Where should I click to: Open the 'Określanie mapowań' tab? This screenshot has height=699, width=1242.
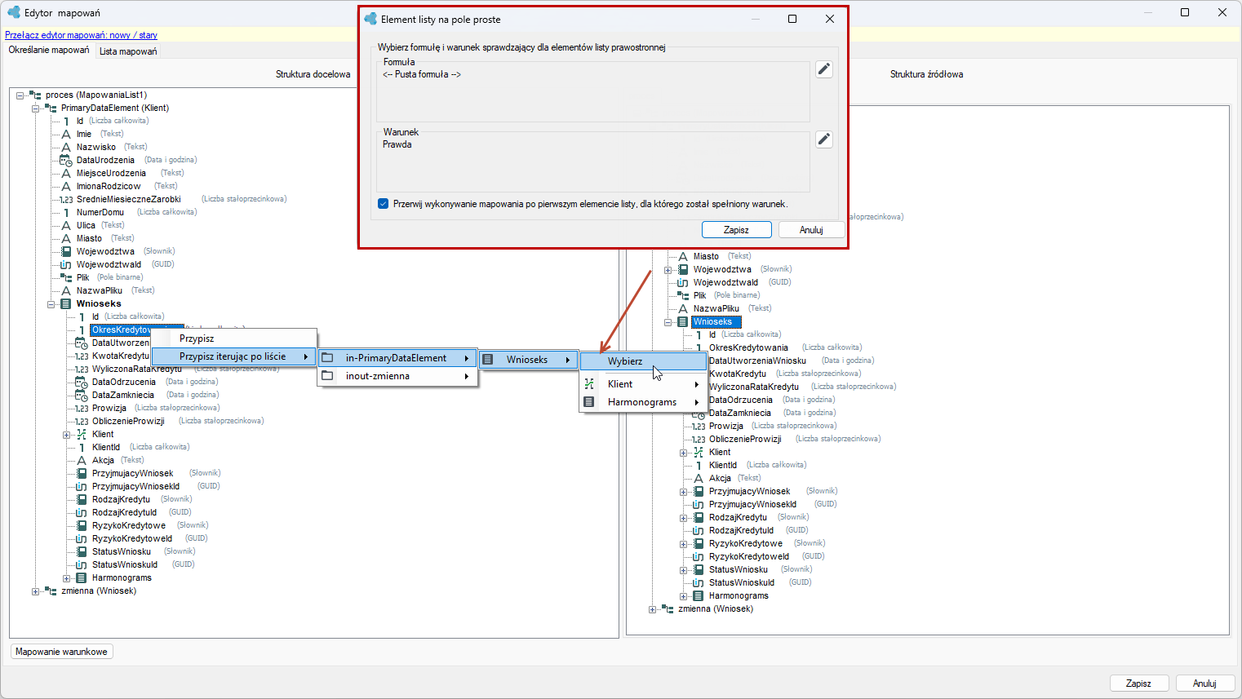49,51
